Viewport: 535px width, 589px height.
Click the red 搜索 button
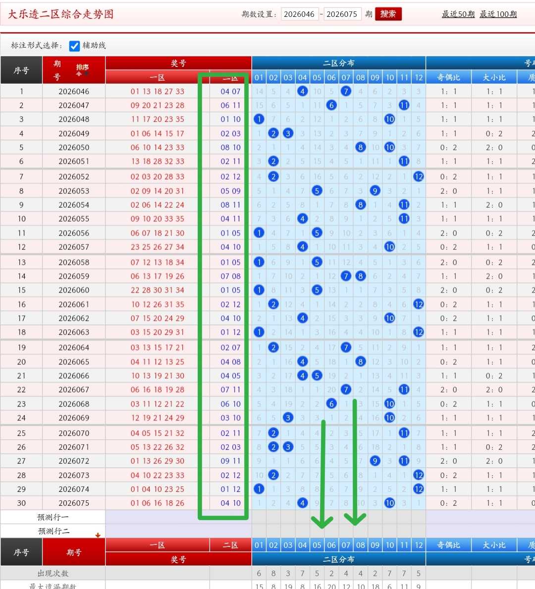[x=388, y=14]
